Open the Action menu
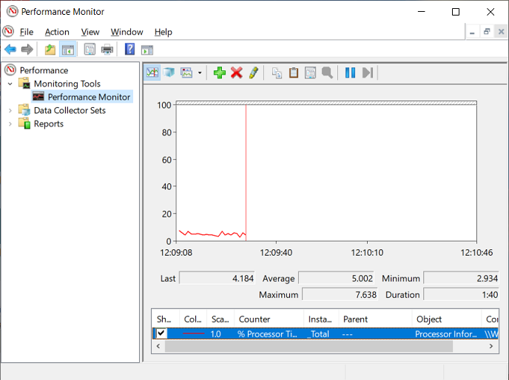 (x=57, y=32)
